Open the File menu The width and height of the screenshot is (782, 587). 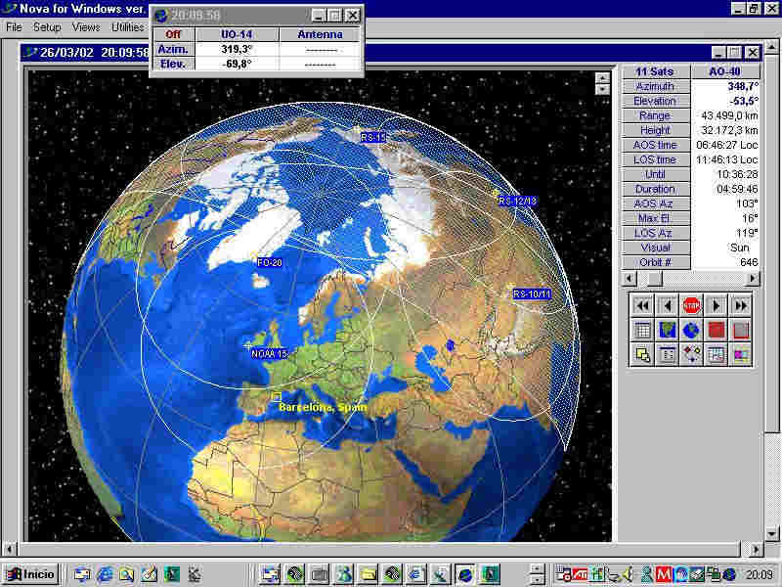pyautogui.click(x=14, y=27)
